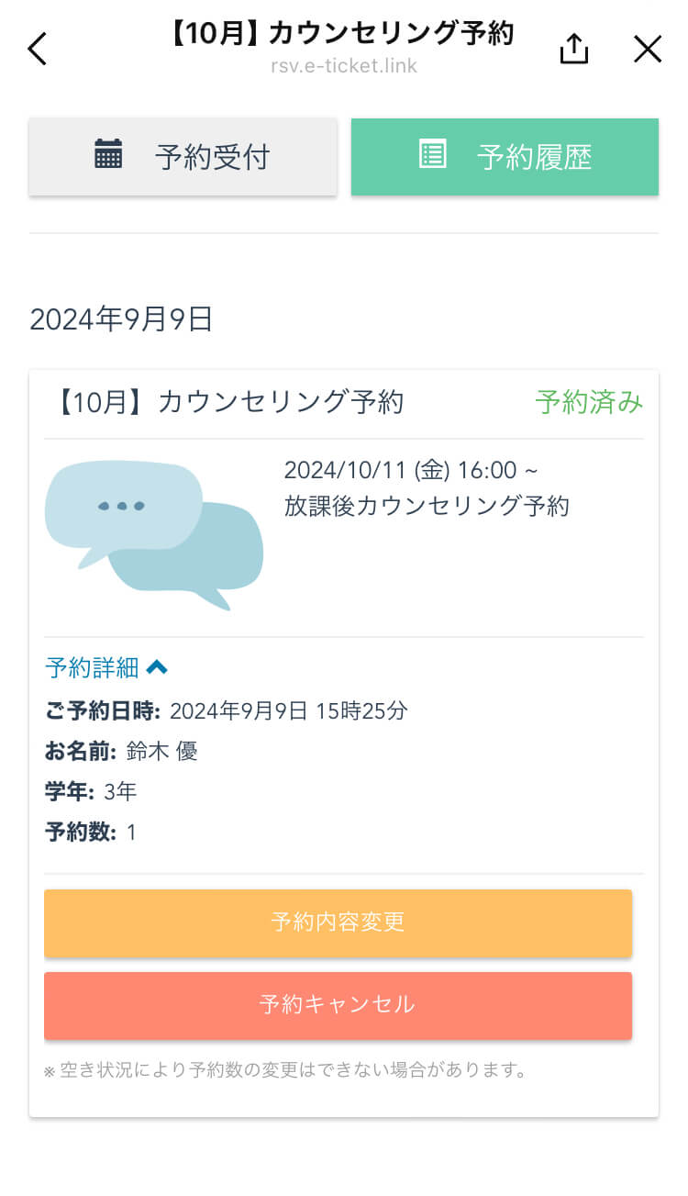688x1196 pixels.
Task: Click the calendar icon beside 予約受付
Action: click(108, 154)
